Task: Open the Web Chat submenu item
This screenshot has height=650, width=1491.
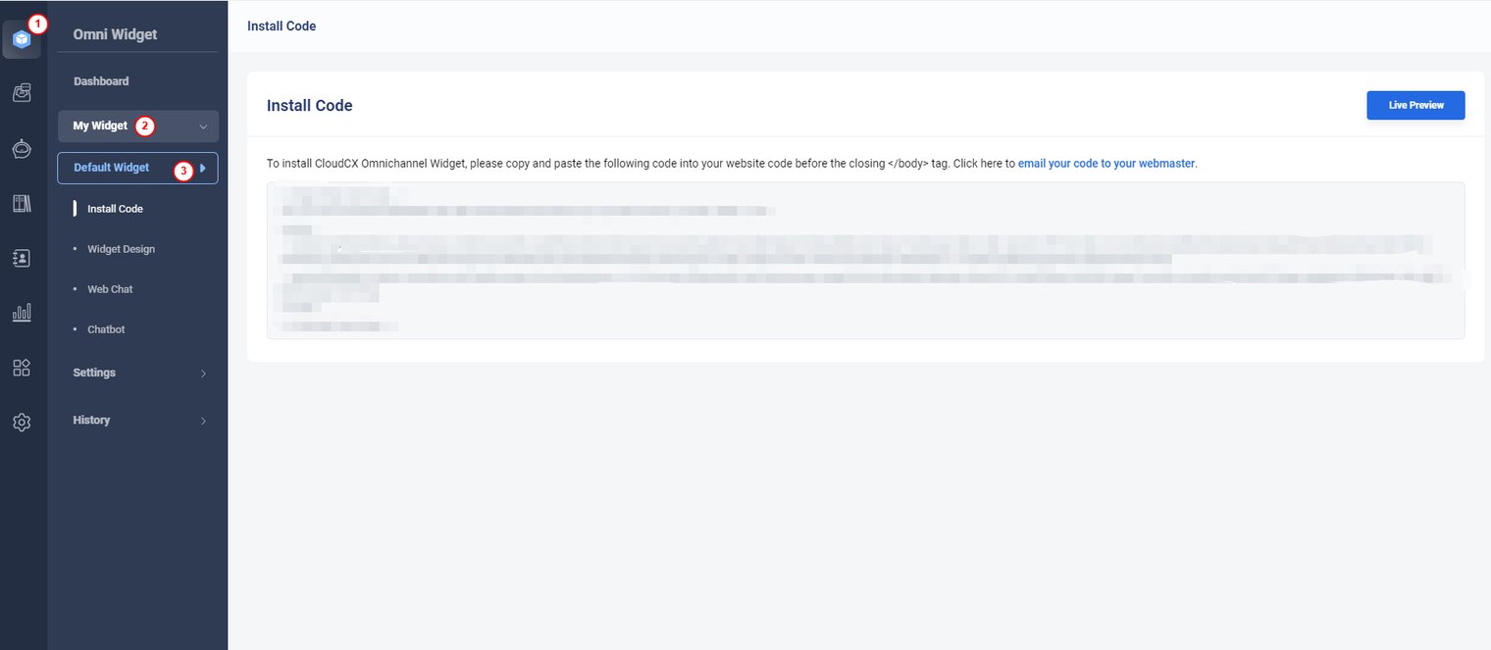Action: coord(110,289)
